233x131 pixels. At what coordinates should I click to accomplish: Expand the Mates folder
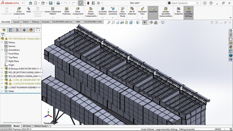pos(2,91)
